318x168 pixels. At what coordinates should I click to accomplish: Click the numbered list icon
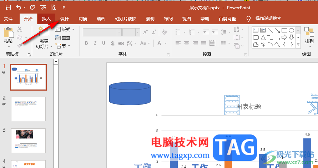tap(192, 32)
